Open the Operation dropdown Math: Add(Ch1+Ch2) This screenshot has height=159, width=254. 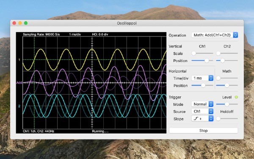click(215, 35)
